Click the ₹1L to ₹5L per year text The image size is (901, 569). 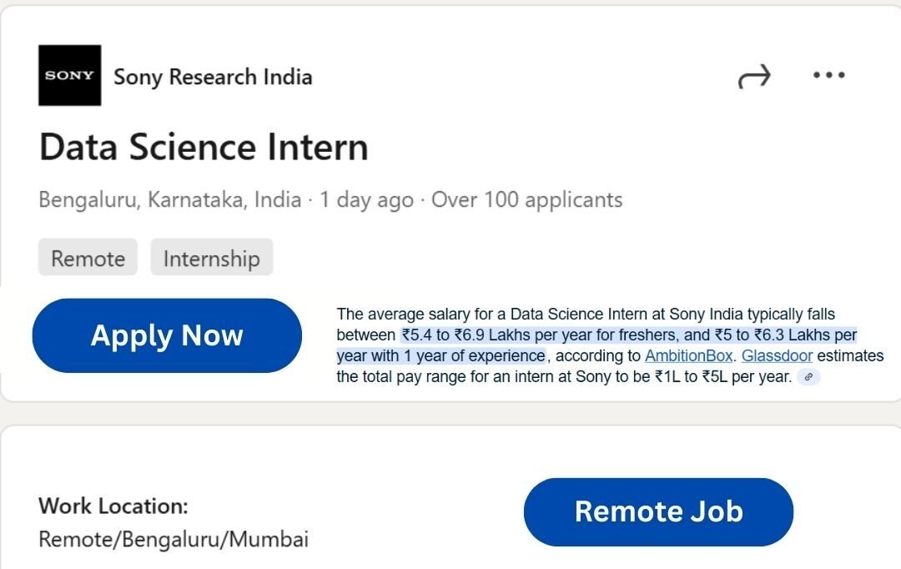pos(722,377)
